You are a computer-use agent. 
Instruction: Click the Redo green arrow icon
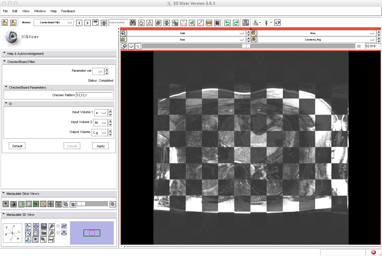coord(236,23)
